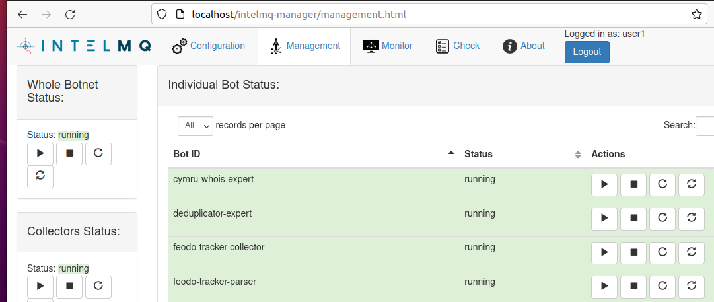Go to the Check page

pos(458,46)
